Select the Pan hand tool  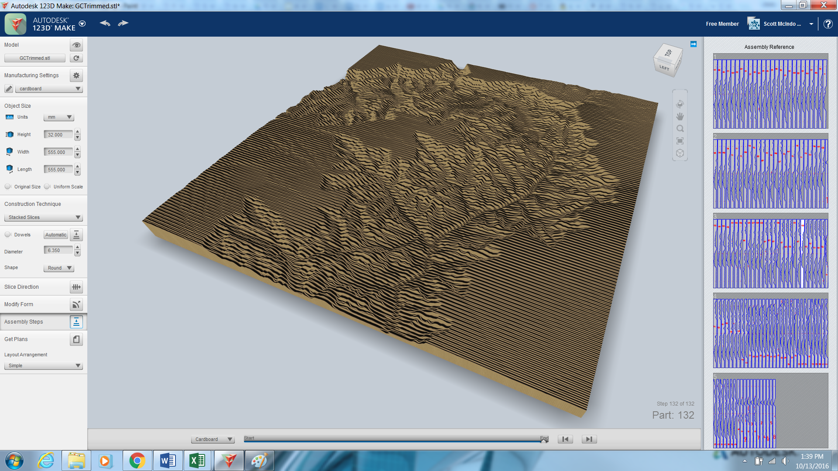680,116
